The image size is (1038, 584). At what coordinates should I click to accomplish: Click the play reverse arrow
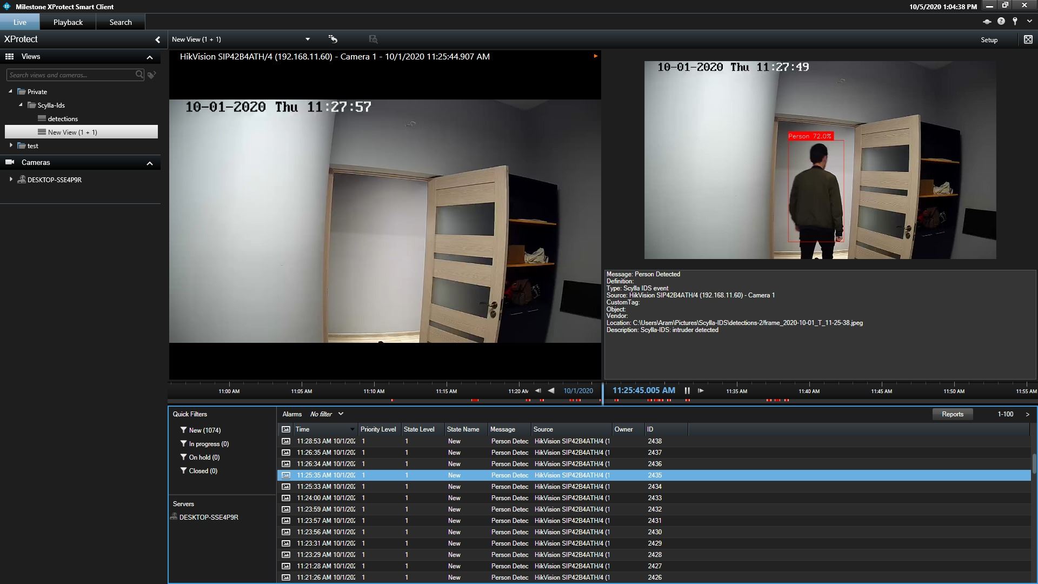(x=551, y=390)
